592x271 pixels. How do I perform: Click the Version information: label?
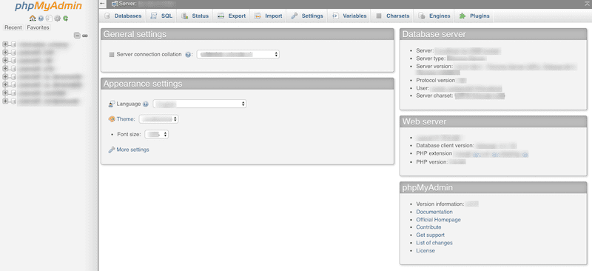point(440,204)
